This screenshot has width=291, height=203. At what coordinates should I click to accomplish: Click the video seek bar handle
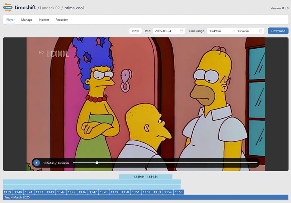(x=97, y=163)
